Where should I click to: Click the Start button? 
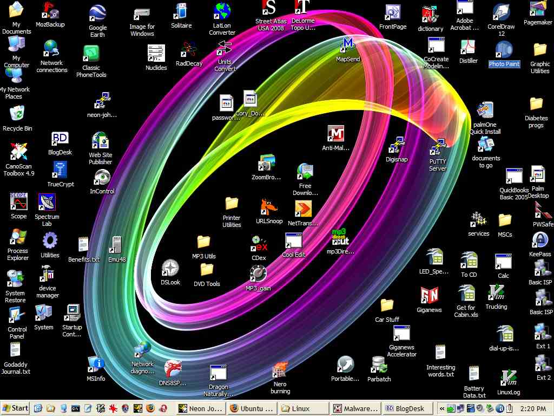[x=15, y=408]
